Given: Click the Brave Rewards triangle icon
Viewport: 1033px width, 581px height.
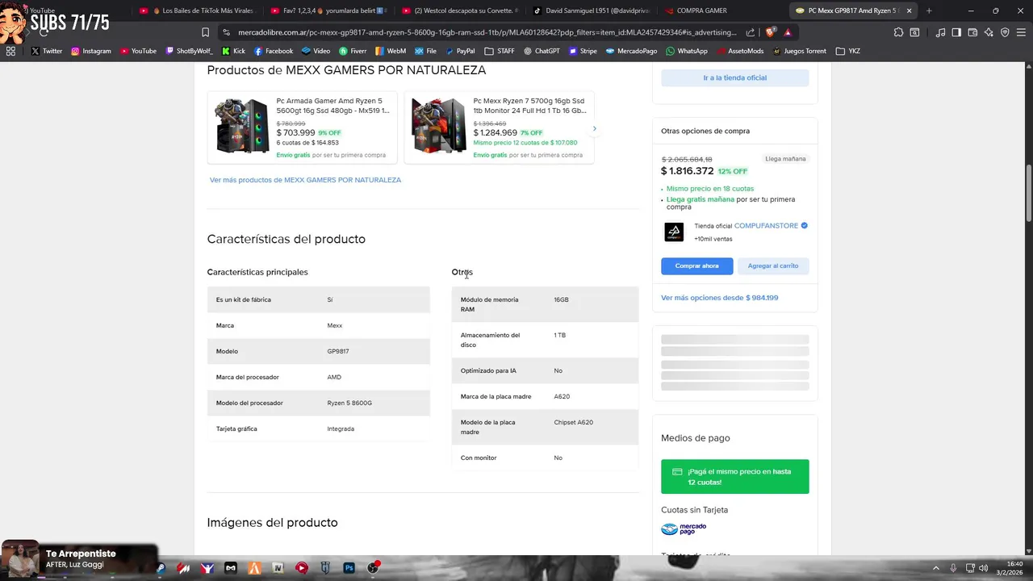Looking at the screenshot, I should [x=788, y=32].
